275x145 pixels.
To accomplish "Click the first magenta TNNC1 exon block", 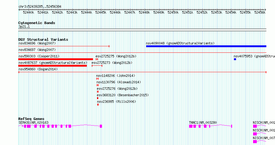I will (x=191, y=126).
